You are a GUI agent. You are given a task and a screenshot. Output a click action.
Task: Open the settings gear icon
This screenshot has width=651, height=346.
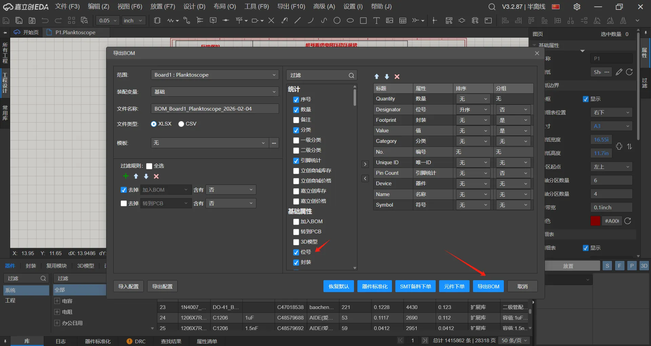[577, 7]
